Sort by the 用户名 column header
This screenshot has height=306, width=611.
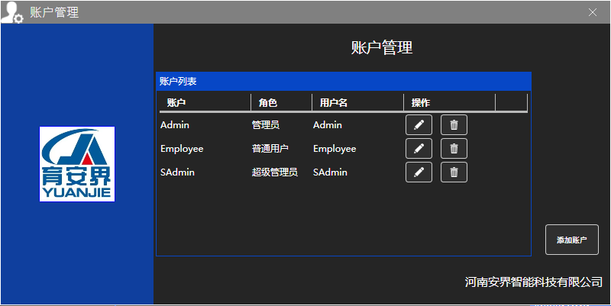coord(334,102)
